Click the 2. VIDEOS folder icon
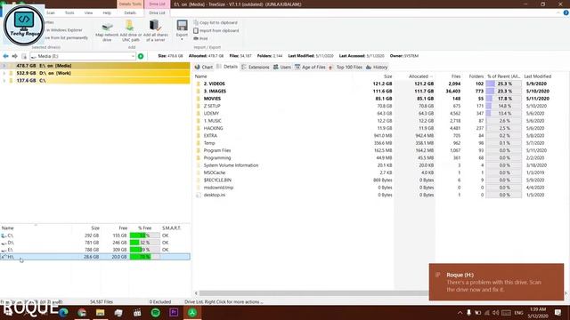 pyautogui.click(x=199, y=84)
